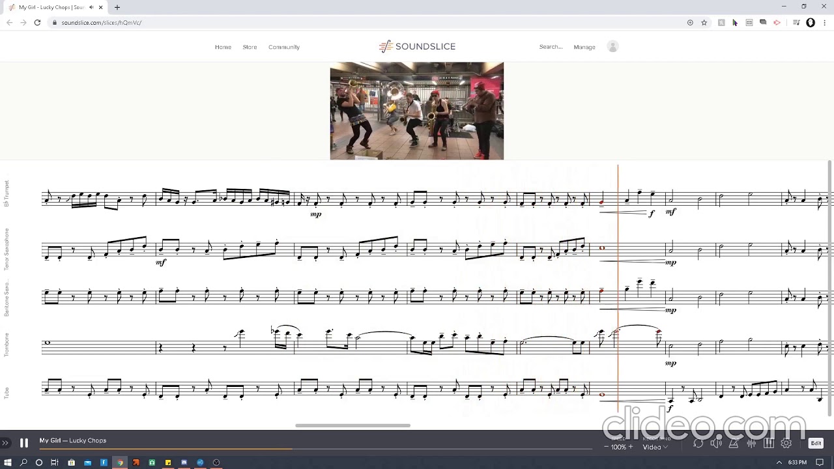
Task: Open the Chrome profile avatar
Action: tap(811, 23)
